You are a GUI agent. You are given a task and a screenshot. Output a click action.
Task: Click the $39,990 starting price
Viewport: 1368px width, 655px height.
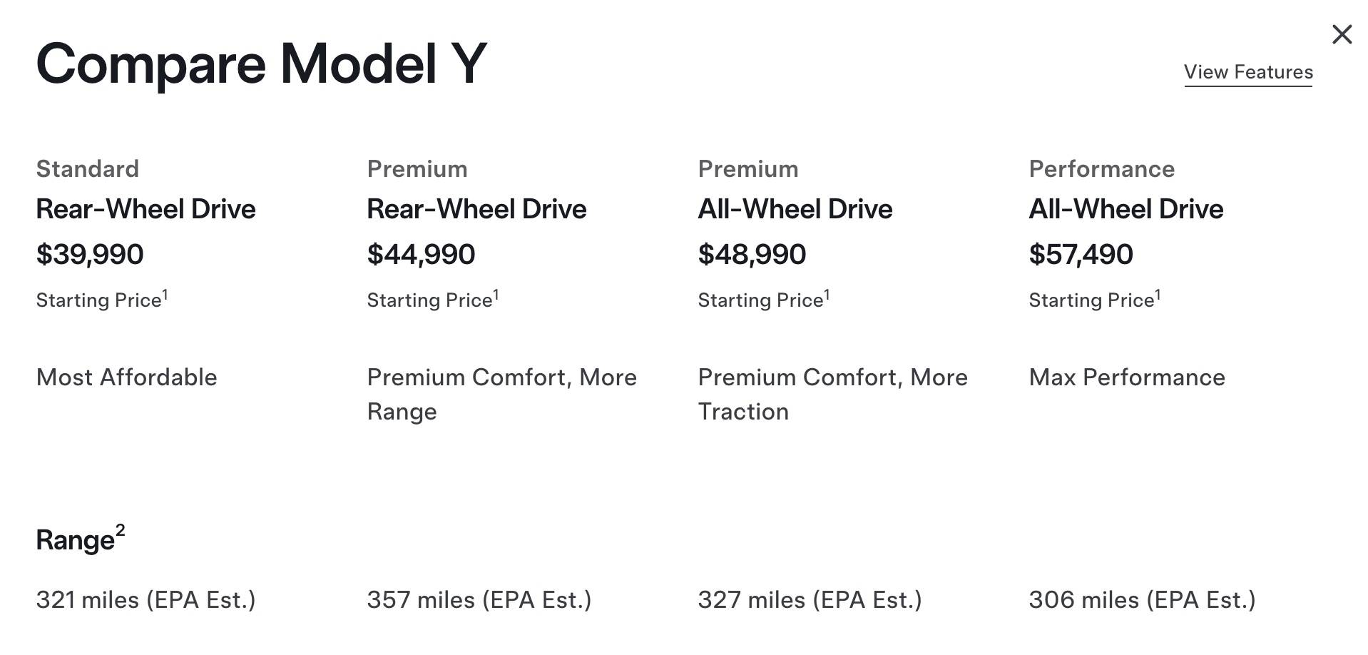[x=90, y=255]
